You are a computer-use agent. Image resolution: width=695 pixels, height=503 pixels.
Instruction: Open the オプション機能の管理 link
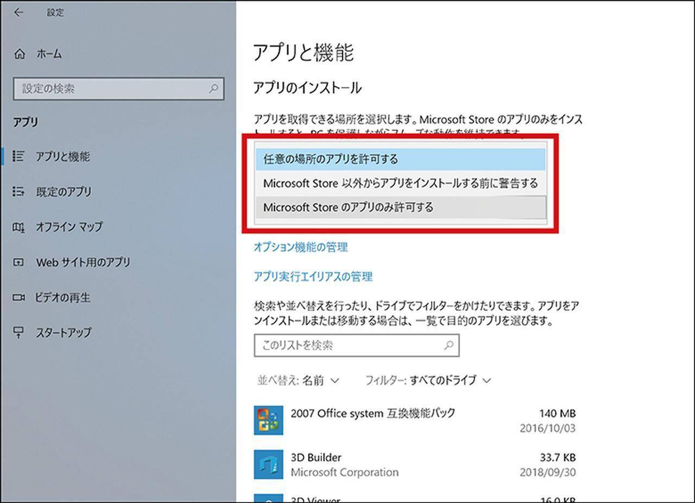(x=301, y=247)
